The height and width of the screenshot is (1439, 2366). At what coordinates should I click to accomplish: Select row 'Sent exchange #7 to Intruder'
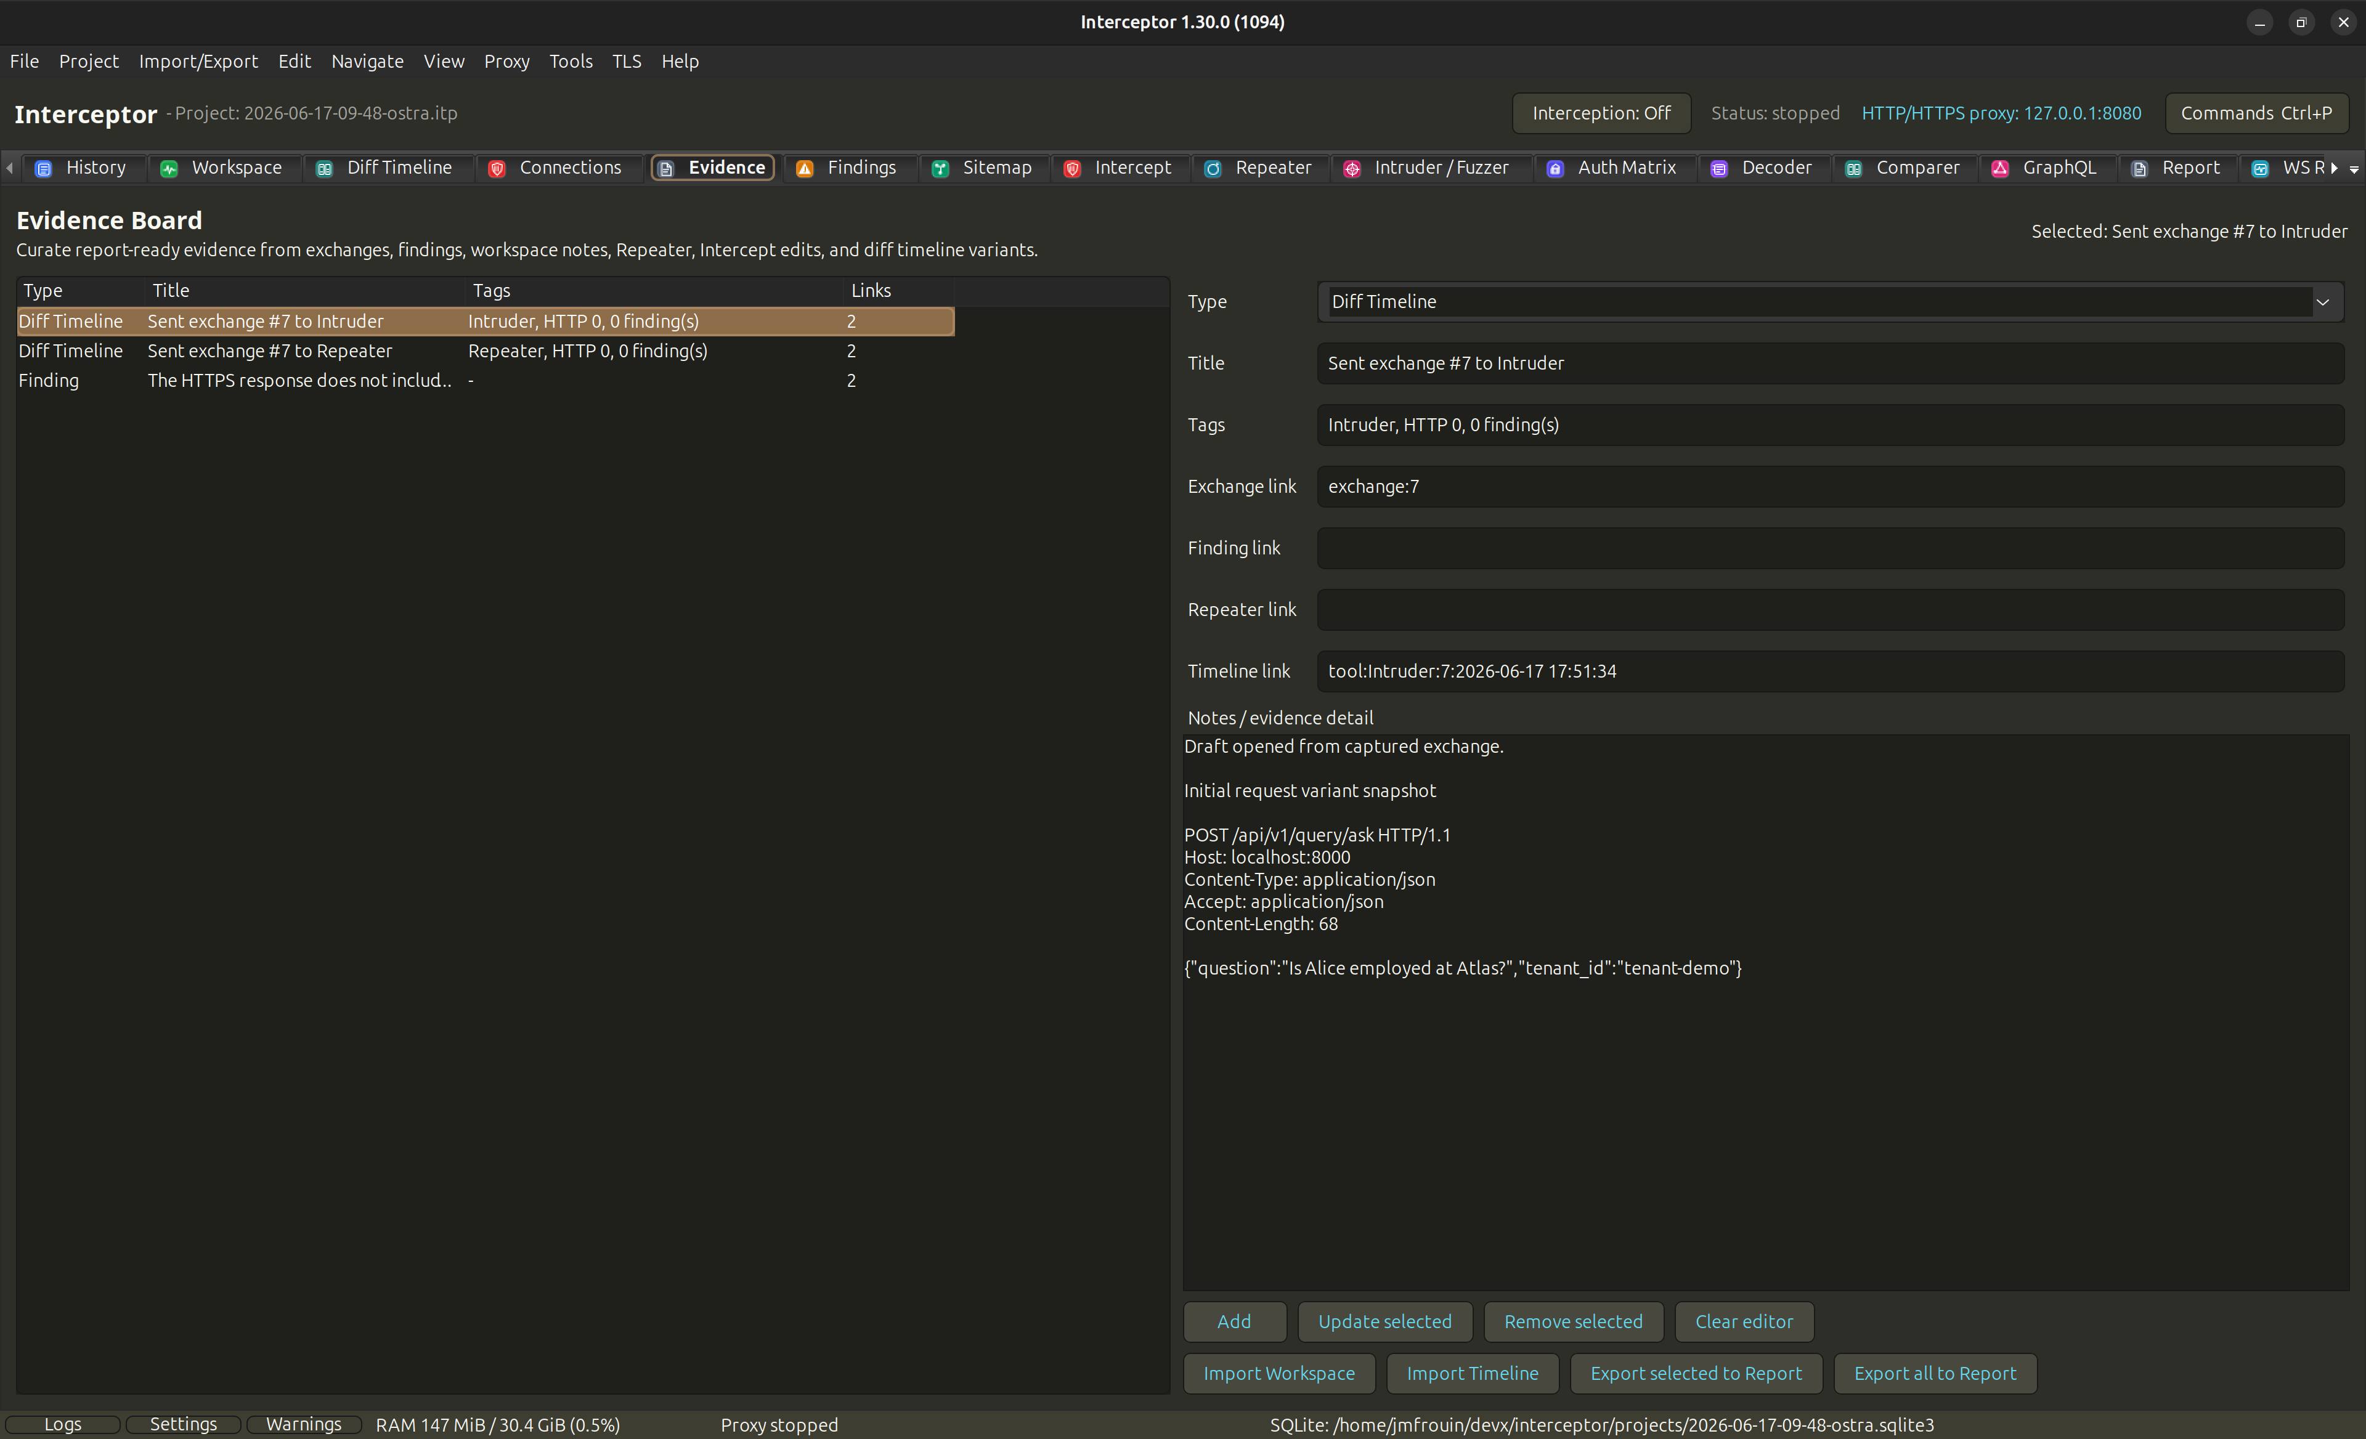tap(486, 322)
